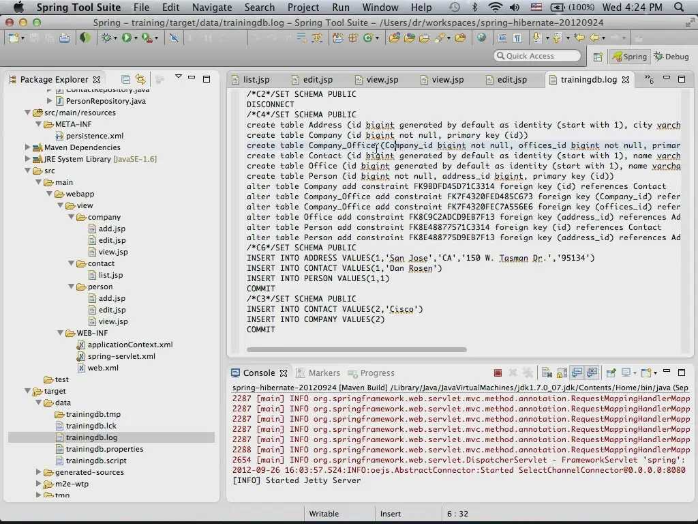This screenshot has height=524, width=698.
Task: Switch to the Spring perspective
Action: tap(630, 57)
